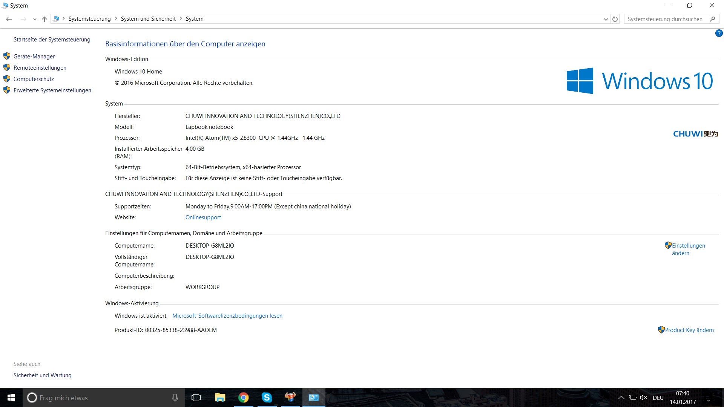Select the Windows 10 Home edition text
Image resolution: width=724 pixels, height=407 pixels.
[x=138, y=72]
